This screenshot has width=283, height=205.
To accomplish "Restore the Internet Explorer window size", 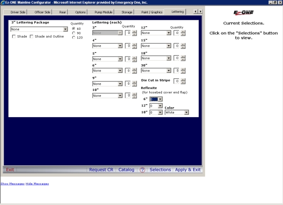I will click(275, 2).
